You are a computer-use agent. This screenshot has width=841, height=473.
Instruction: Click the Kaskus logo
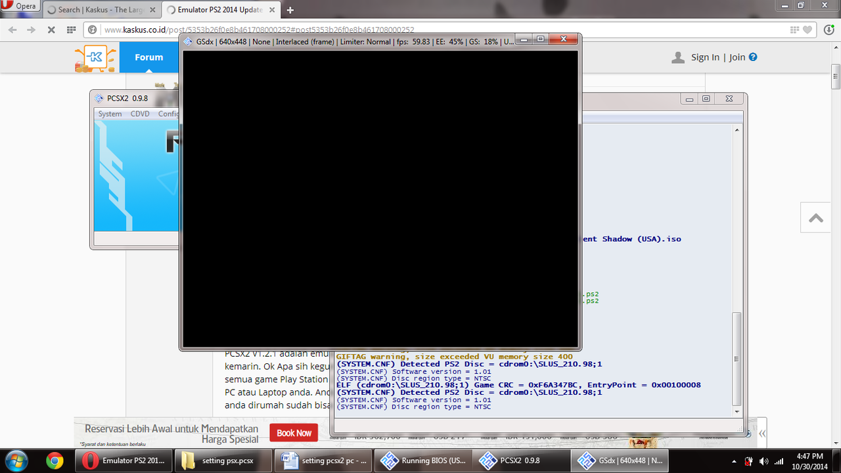96,58
